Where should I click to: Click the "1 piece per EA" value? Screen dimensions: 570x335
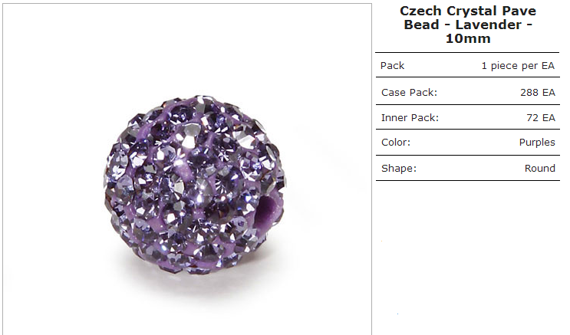click(x=518, y=66)
